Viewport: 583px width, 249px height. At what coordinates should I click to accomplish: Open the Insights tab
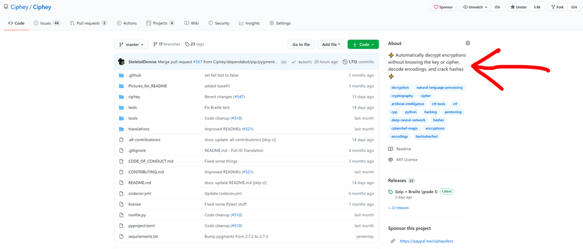(250, 23)
